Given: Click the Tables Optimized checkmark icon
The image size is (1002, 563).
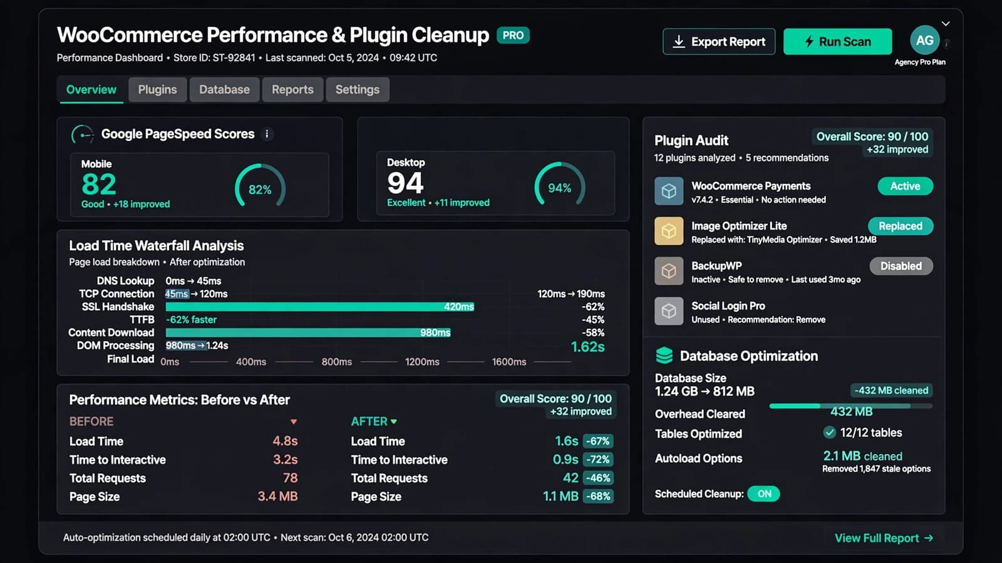Looking at the screenshot, I should pos(829,432).
